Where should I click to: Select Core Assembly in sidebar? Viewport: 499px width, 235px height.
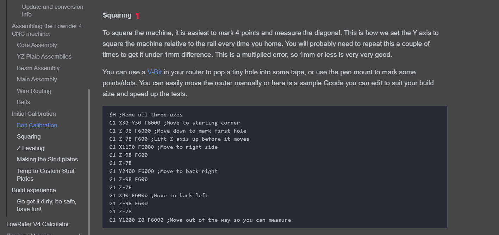point(37,45)
